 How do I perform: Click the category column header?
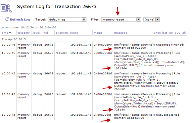pos(24,33)
